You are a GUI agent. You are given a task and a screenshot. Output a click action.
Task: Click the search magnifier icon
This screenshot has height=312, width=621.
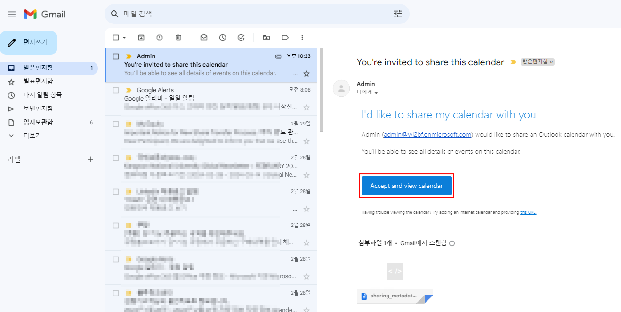[x=114, y=14]
